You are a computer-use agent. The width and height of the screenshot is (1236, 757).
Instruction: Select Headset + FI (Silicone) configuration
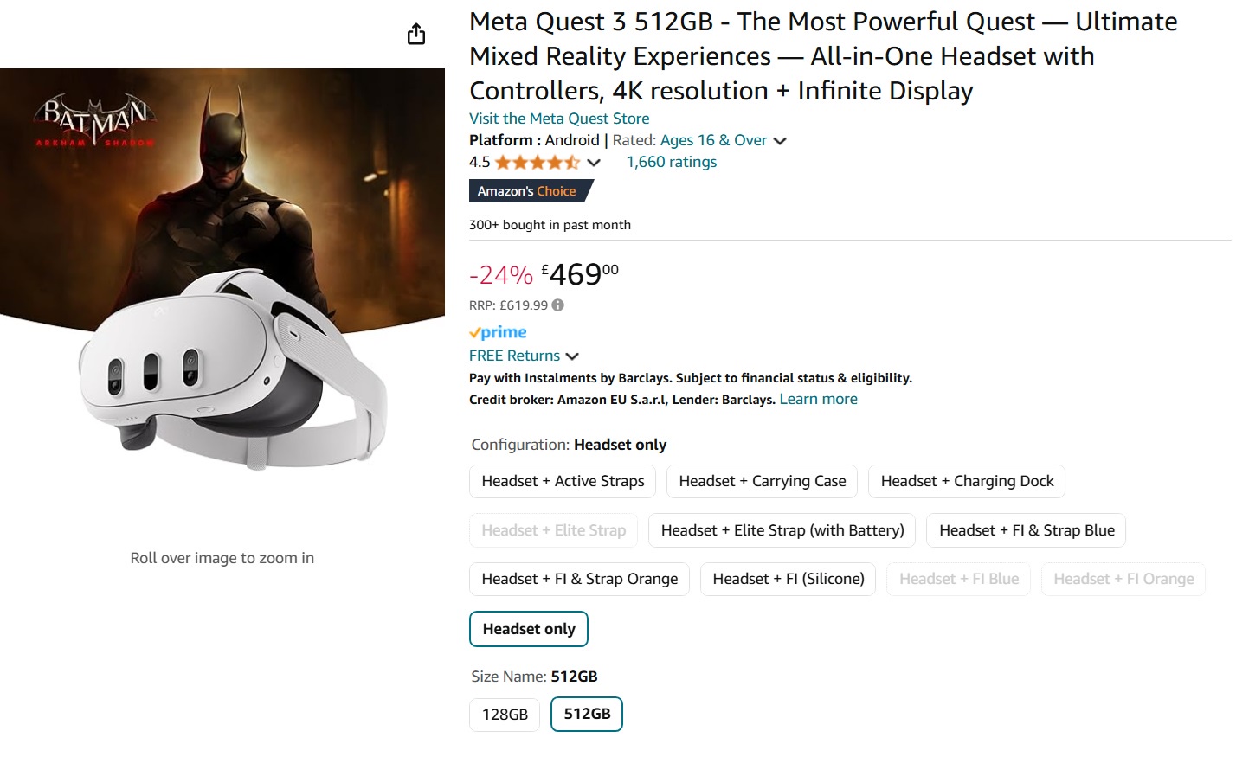coord(788,579)
